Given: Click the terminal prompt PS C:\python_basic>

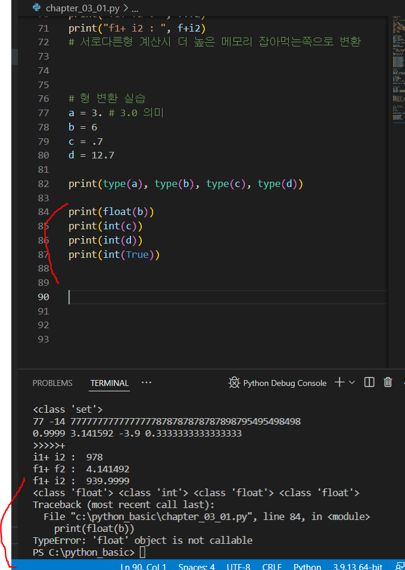Looking at the screenshot, I should click(83, 552).
